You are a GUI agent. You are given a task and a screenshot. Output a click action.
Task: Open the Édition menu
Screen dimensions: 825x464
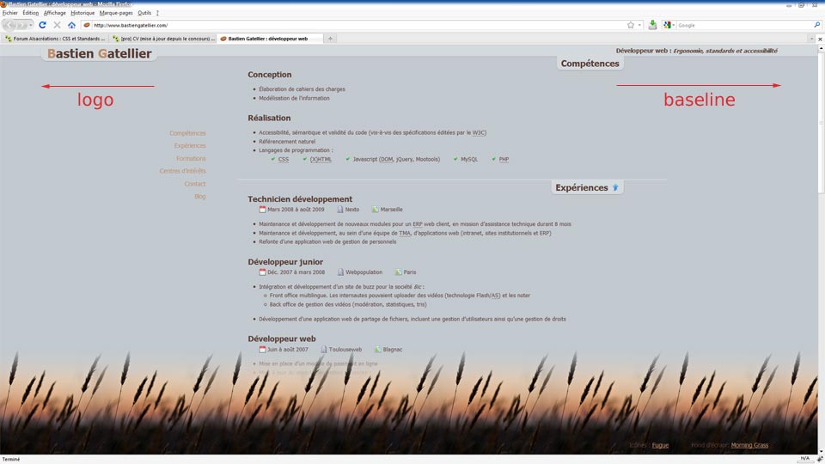tap(31, 13)
